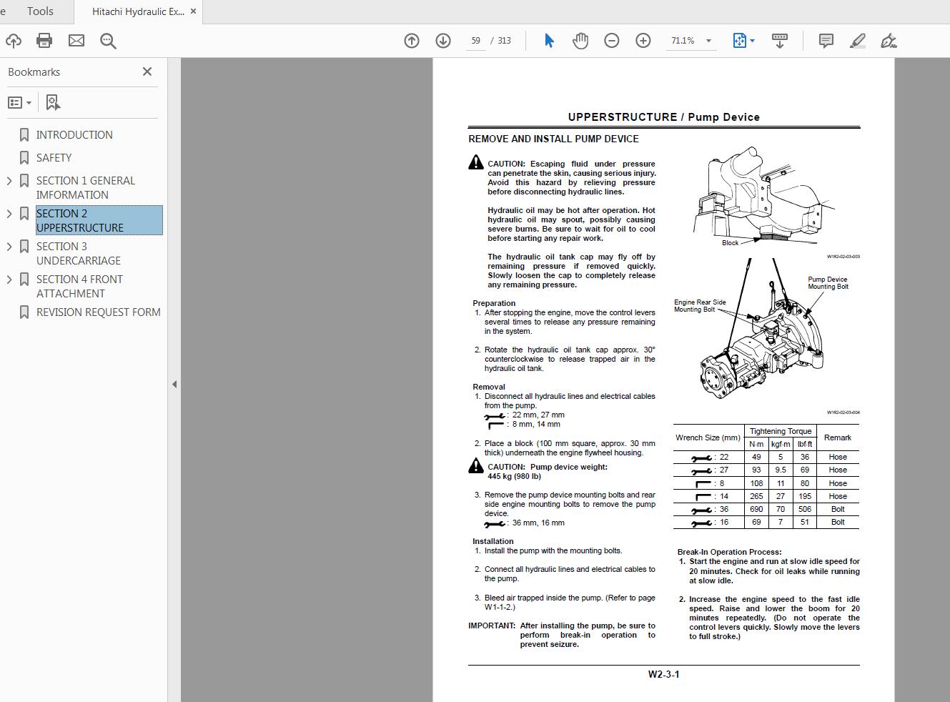Add a comment with the Comment tool

(x=826, y=41)
